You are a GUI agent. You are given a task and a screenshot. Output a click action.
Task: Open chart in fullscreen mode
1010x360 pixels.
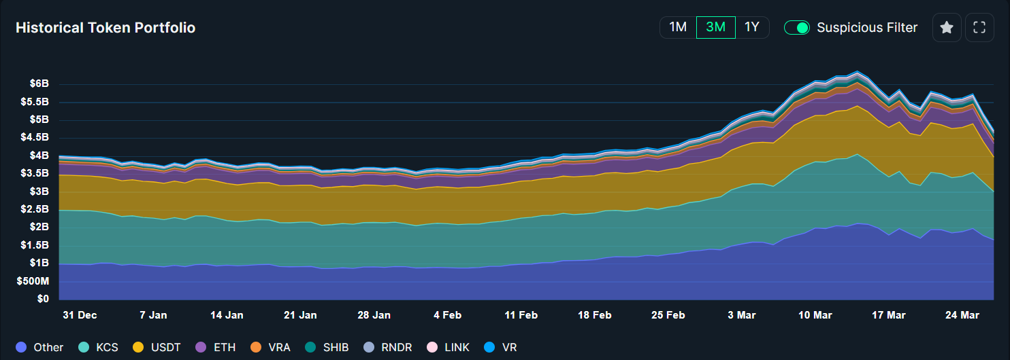tap(979, 28)
